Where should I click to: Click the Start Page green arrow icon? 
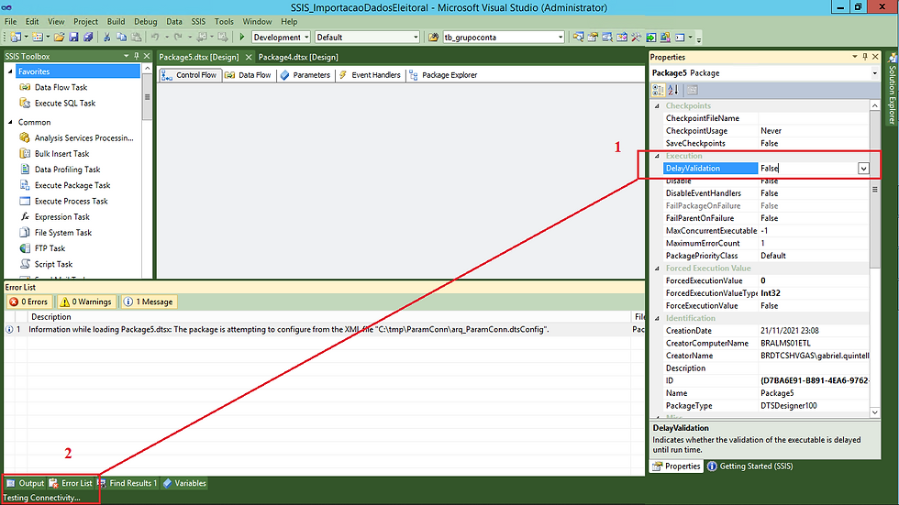(651, 38)
